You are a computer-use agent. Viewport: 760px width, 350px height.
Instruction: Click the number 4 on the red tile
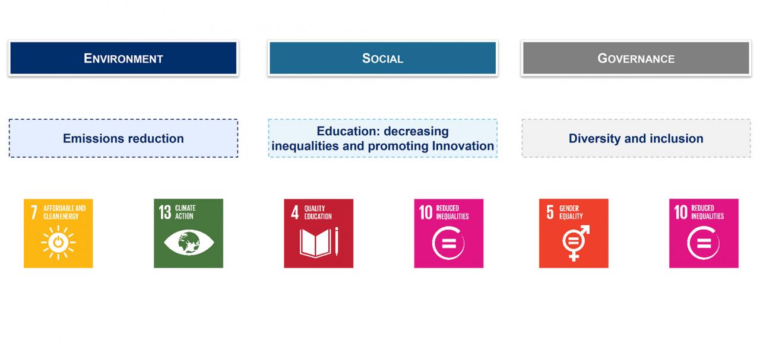294,212
